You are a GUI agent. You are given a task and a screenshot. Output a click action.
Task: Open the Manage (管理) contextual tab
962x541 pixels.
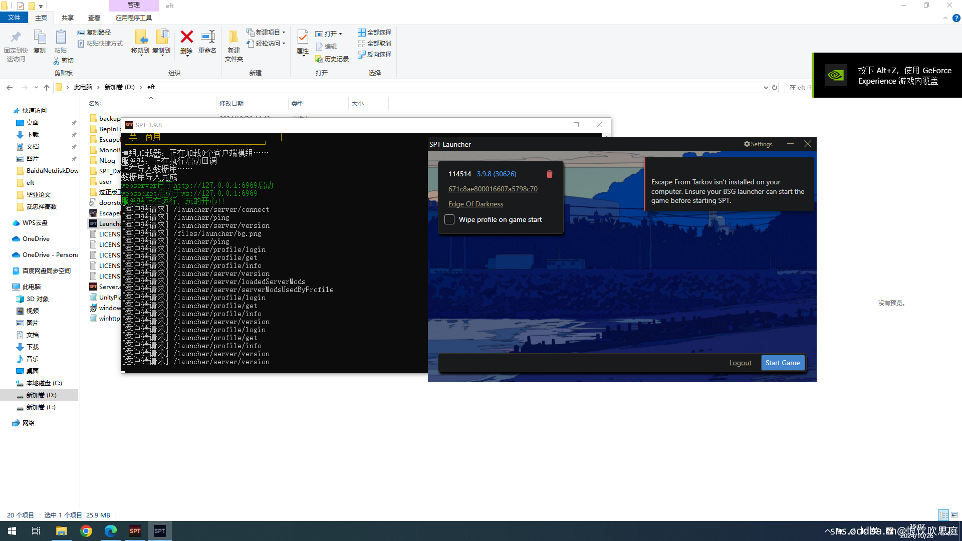coord(134,5)
